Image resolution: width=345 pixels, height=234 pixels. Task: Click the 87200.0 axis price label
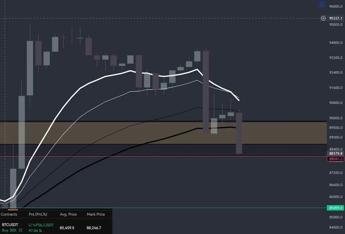point(336,173)
